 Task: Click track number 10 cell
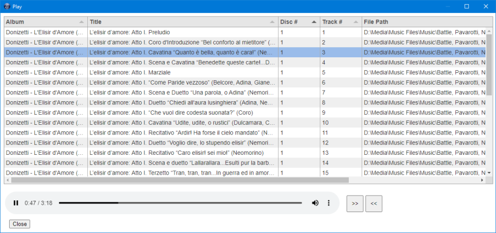341,123
